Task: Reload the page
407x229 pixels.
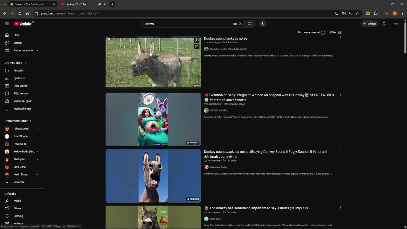Action: point(20,13)
